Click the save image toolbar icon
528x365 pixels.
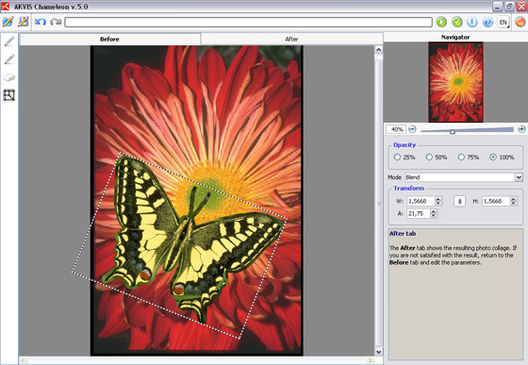[24, 22]
